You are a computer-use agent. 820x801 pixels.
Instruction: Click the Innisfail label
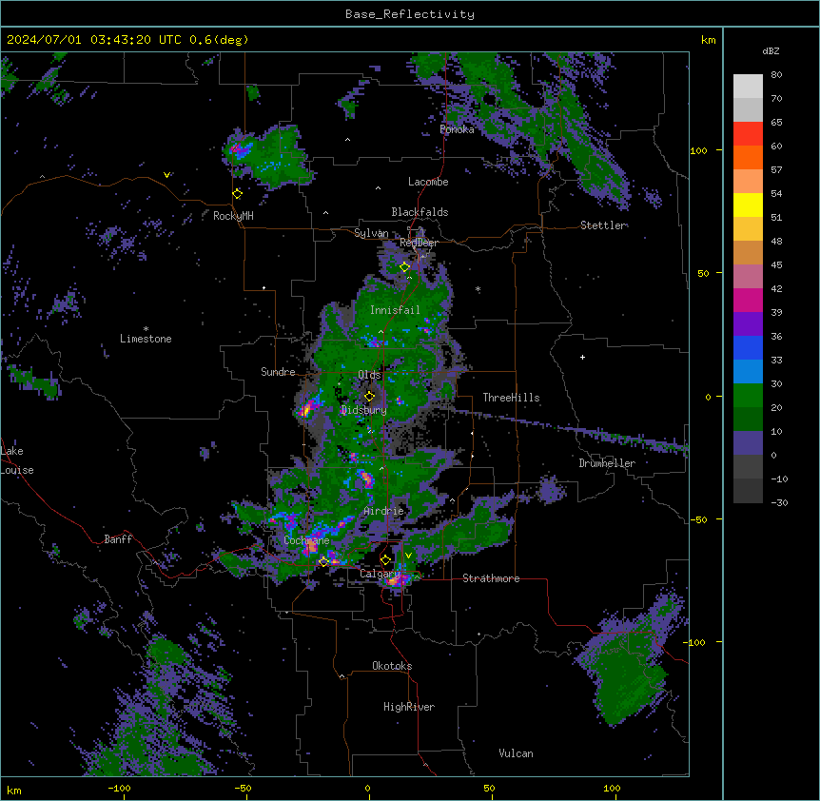(x=395, y=310)
